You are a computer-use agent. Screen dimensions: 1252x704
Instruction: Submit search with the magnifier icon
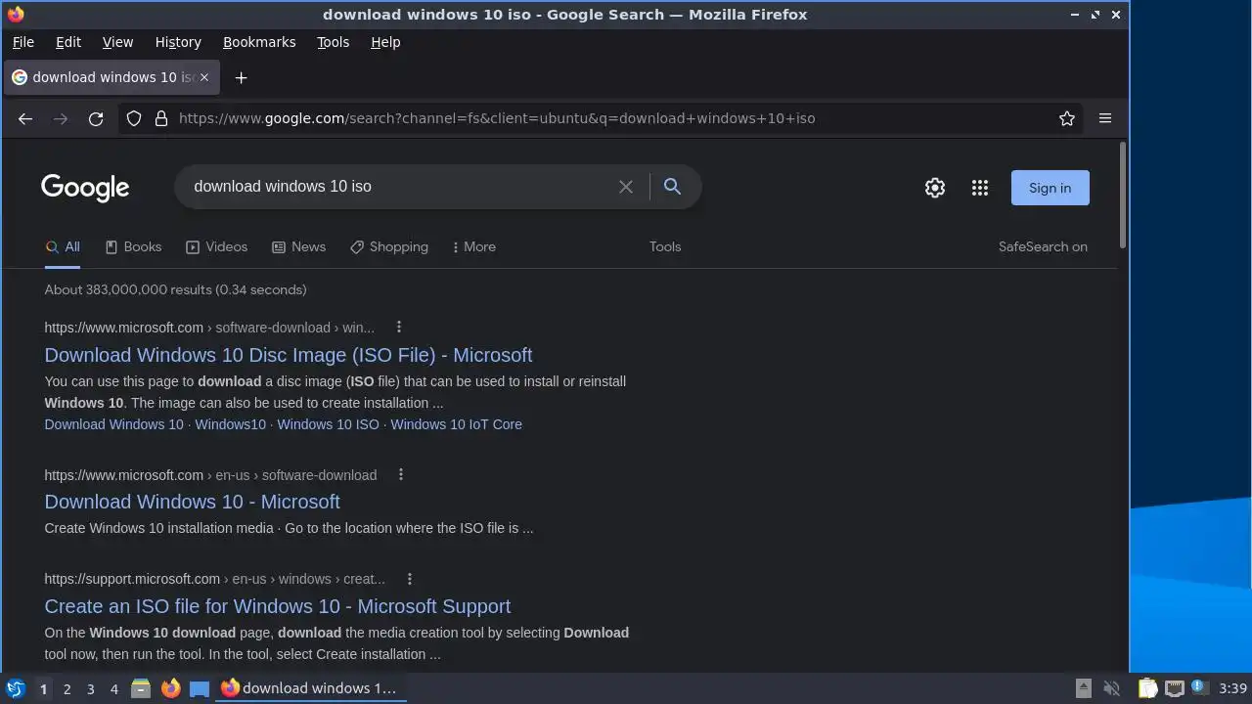pyautogui.click(x=672, y=186)
